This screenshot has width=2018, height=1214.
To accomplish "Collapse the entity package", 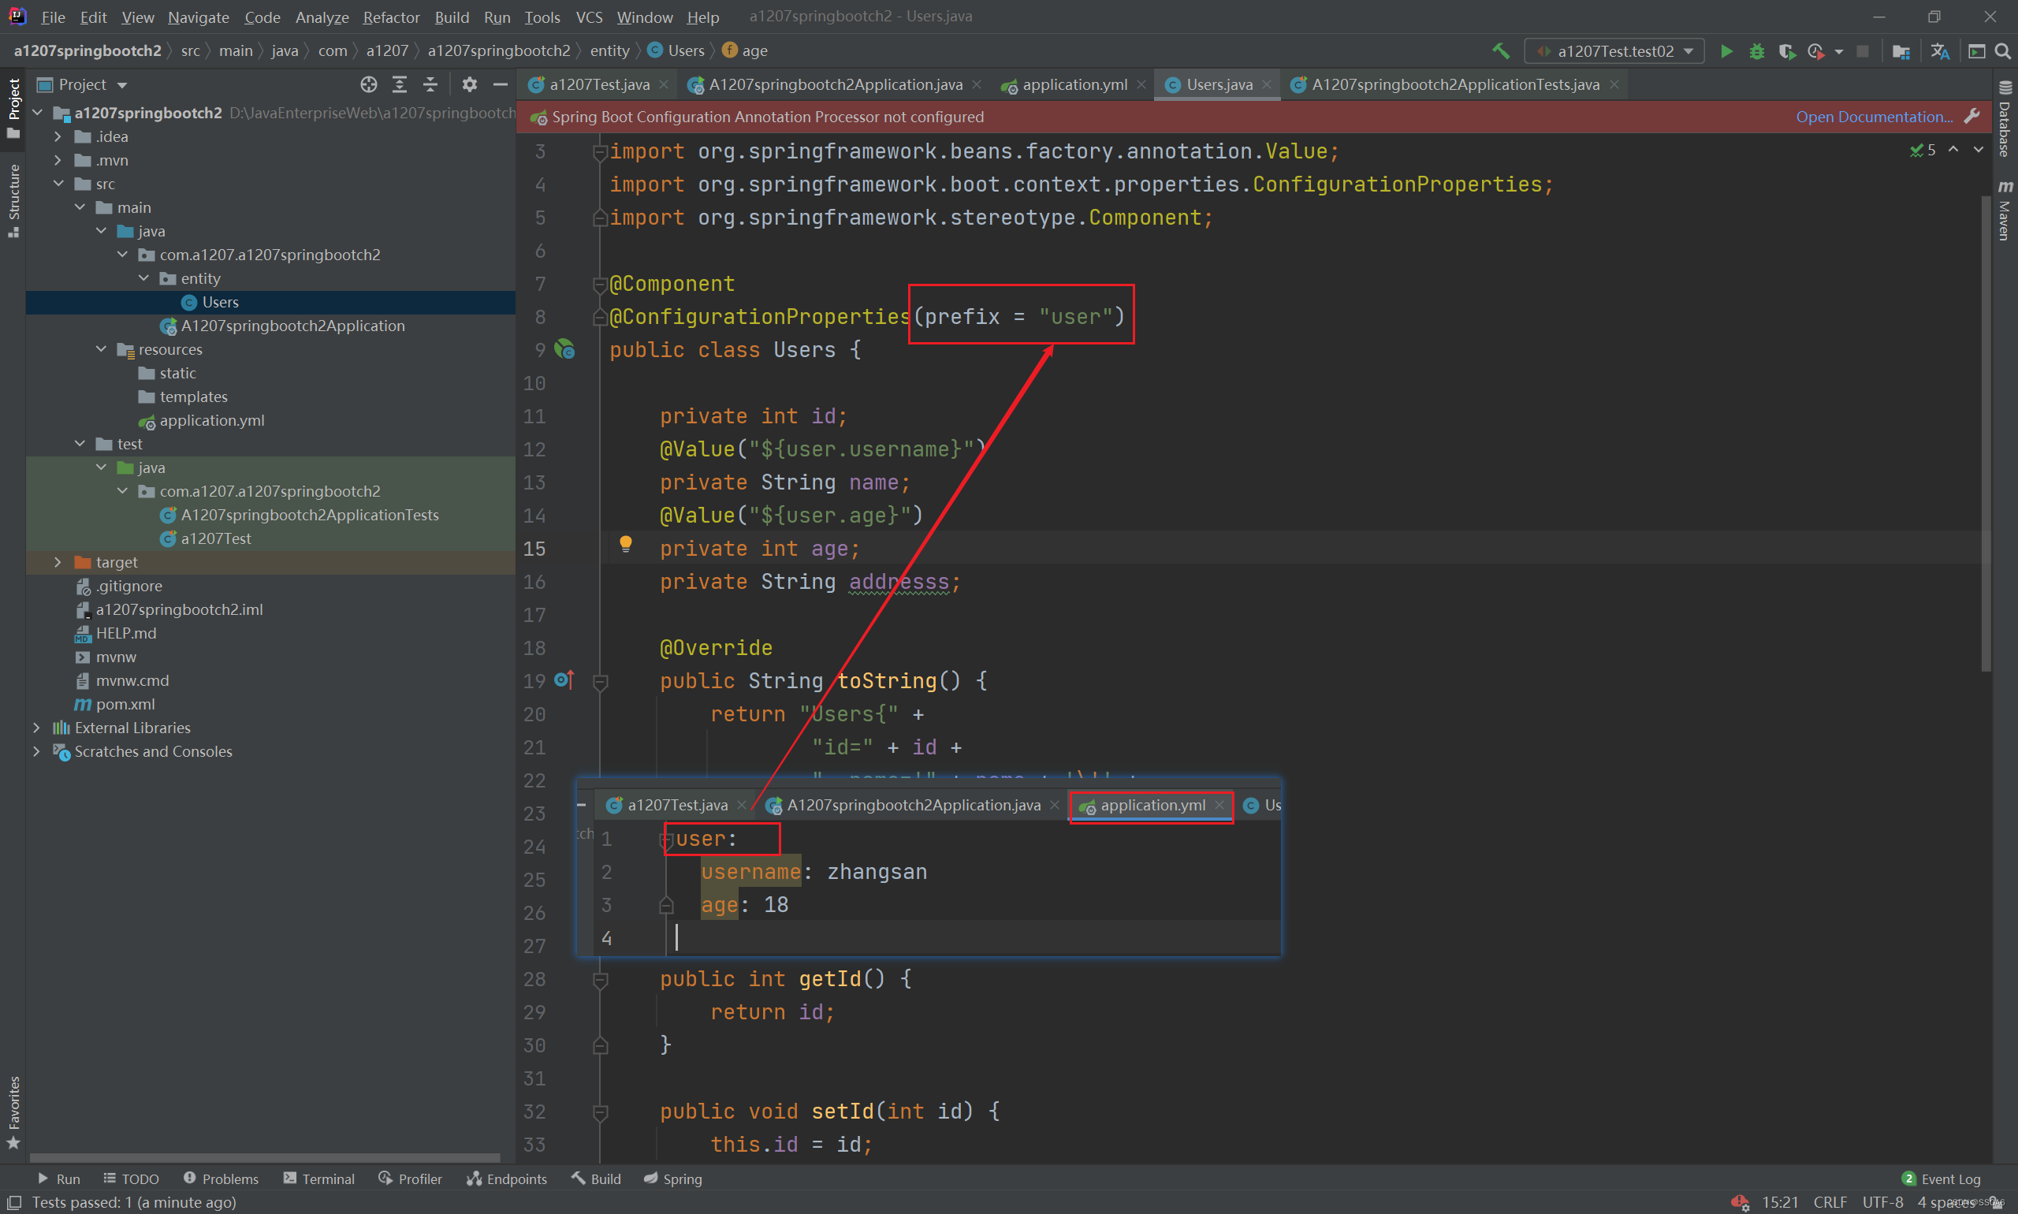I will (x=143, y=278).
